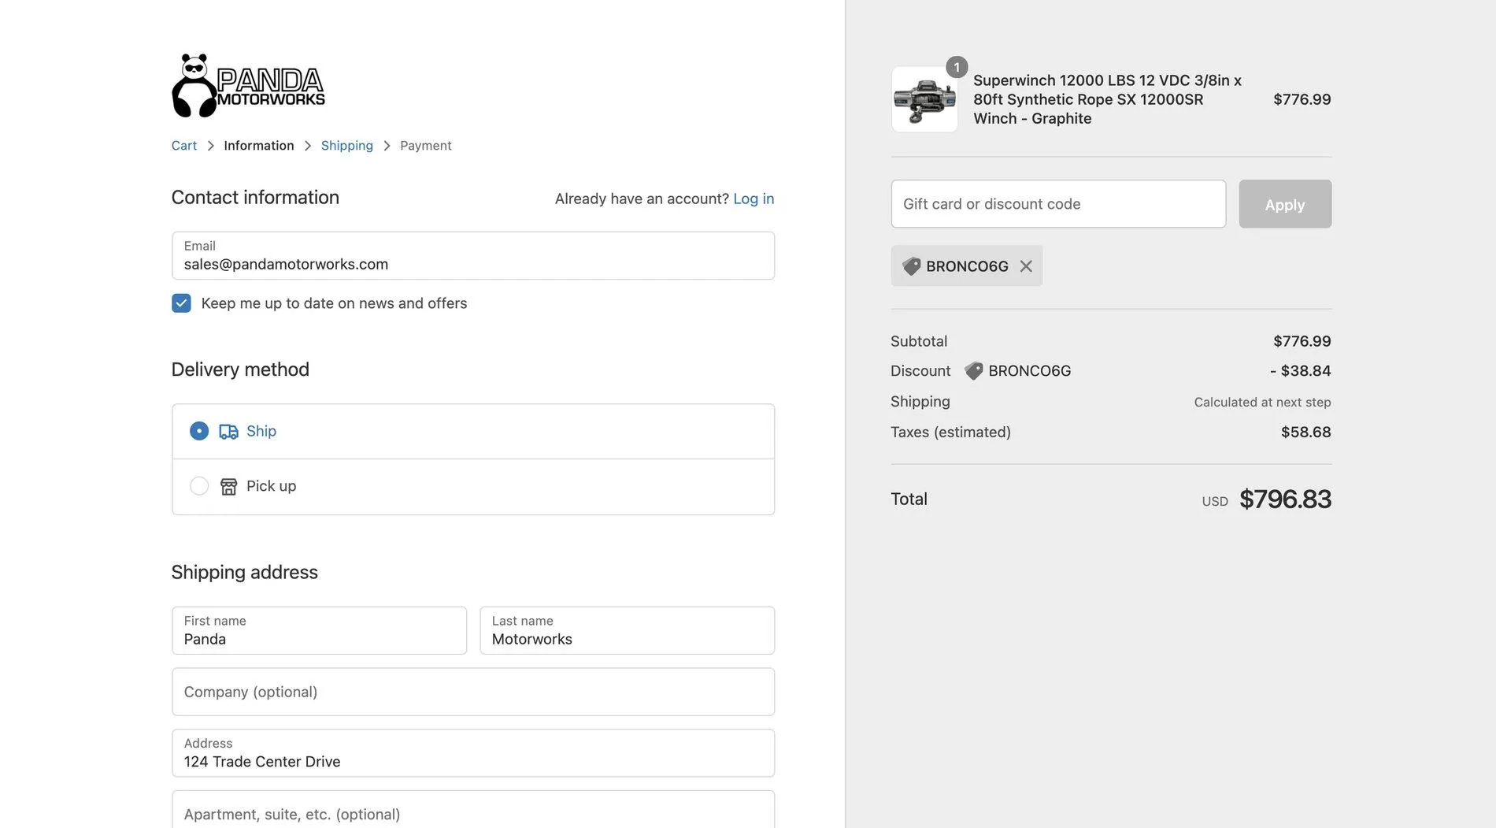Screen dimensions: 1496x828
Task: Click the tag icon in the Discount row
Action: 974,371
